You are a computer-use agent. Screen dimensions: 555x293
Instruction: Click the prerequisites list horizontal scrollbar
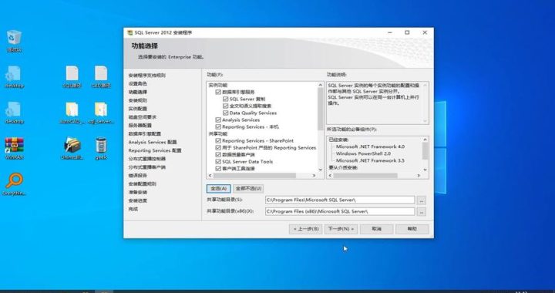[x=365, y=176]
